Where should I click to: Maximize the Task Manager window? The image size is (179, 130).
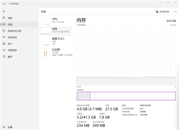point(168,2)
